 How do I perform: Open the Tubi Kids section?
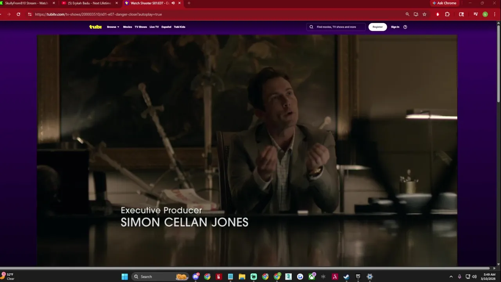(x=180, y=27)
